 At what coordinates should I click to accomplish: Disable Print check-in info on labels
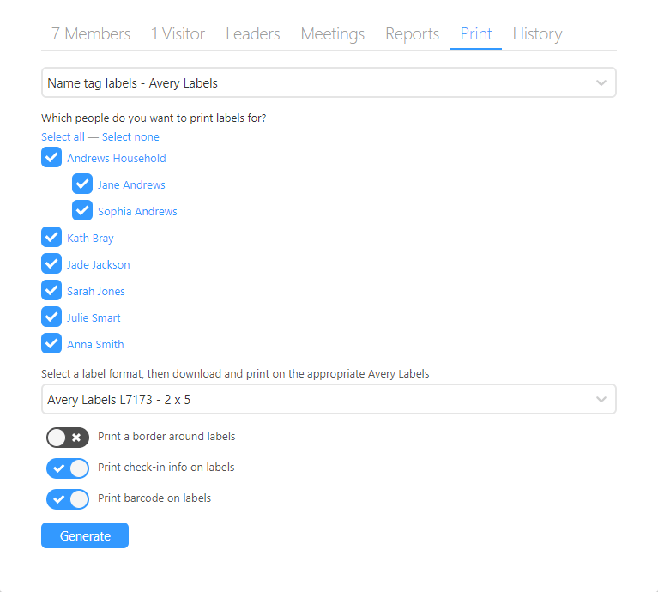point(68,468)
